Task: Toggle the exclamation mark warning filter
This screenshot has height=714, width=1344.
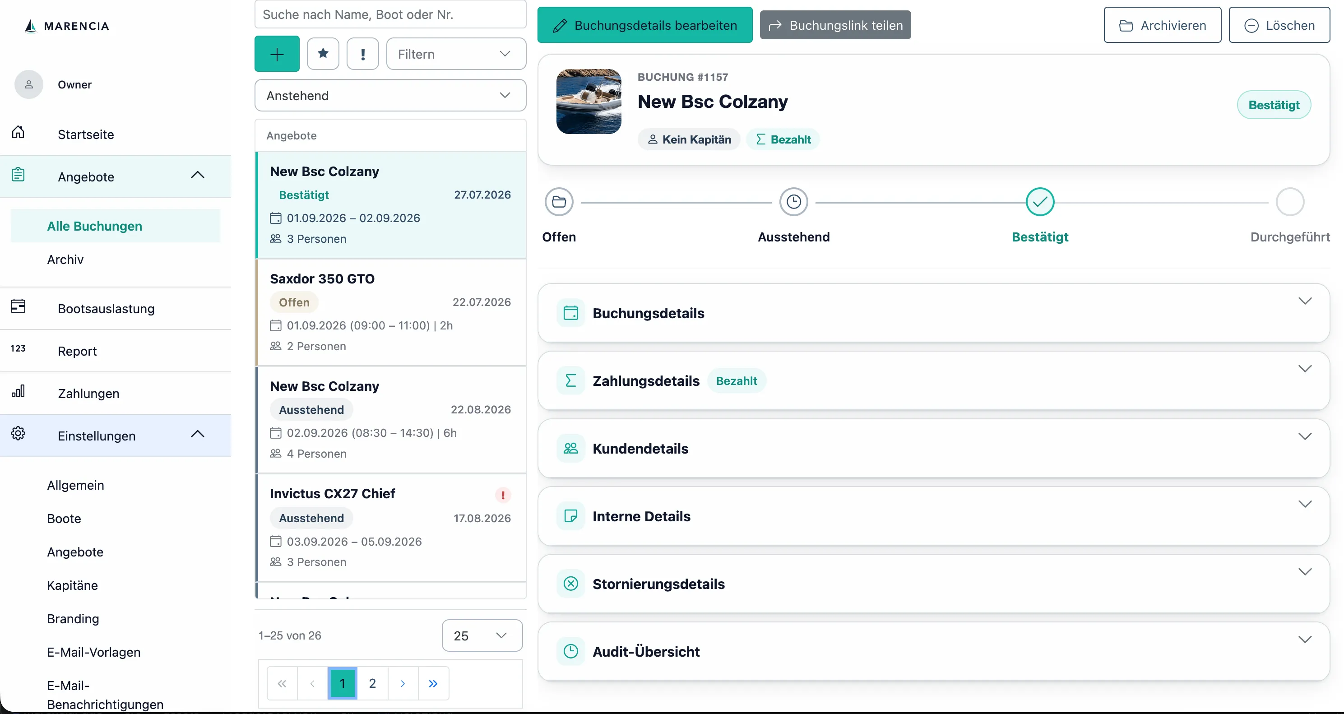Action: coord(362,54)
